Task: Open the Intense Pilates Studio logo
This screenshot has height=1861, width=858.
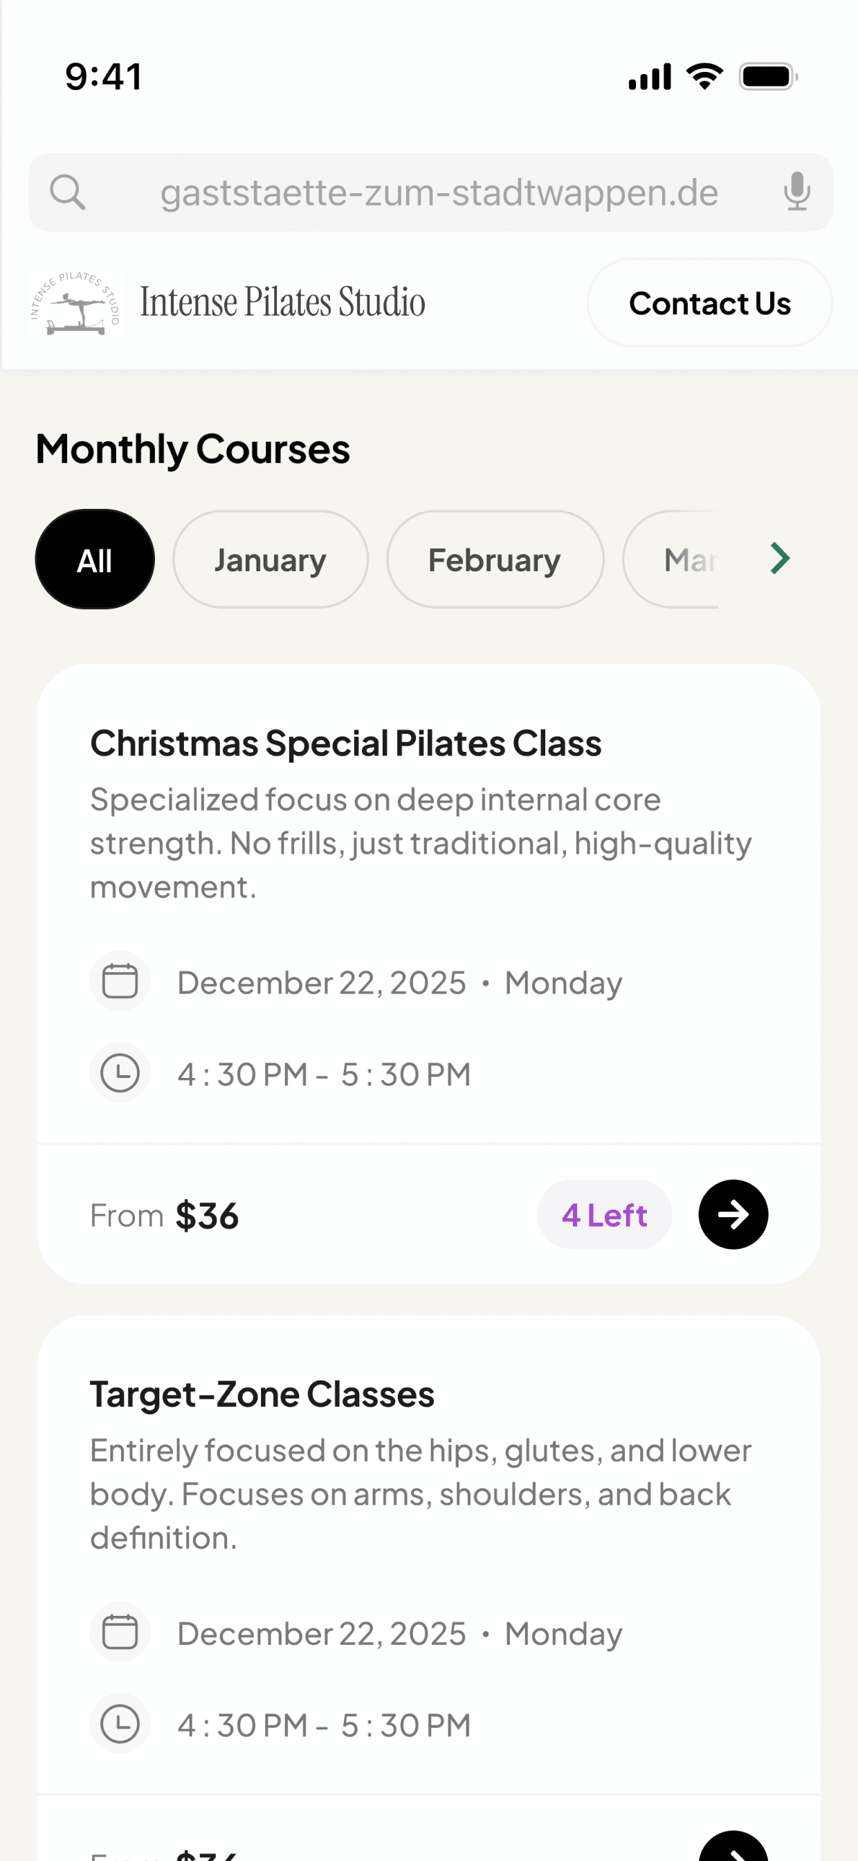Action: pyautogui.click(x=75, y=303)
